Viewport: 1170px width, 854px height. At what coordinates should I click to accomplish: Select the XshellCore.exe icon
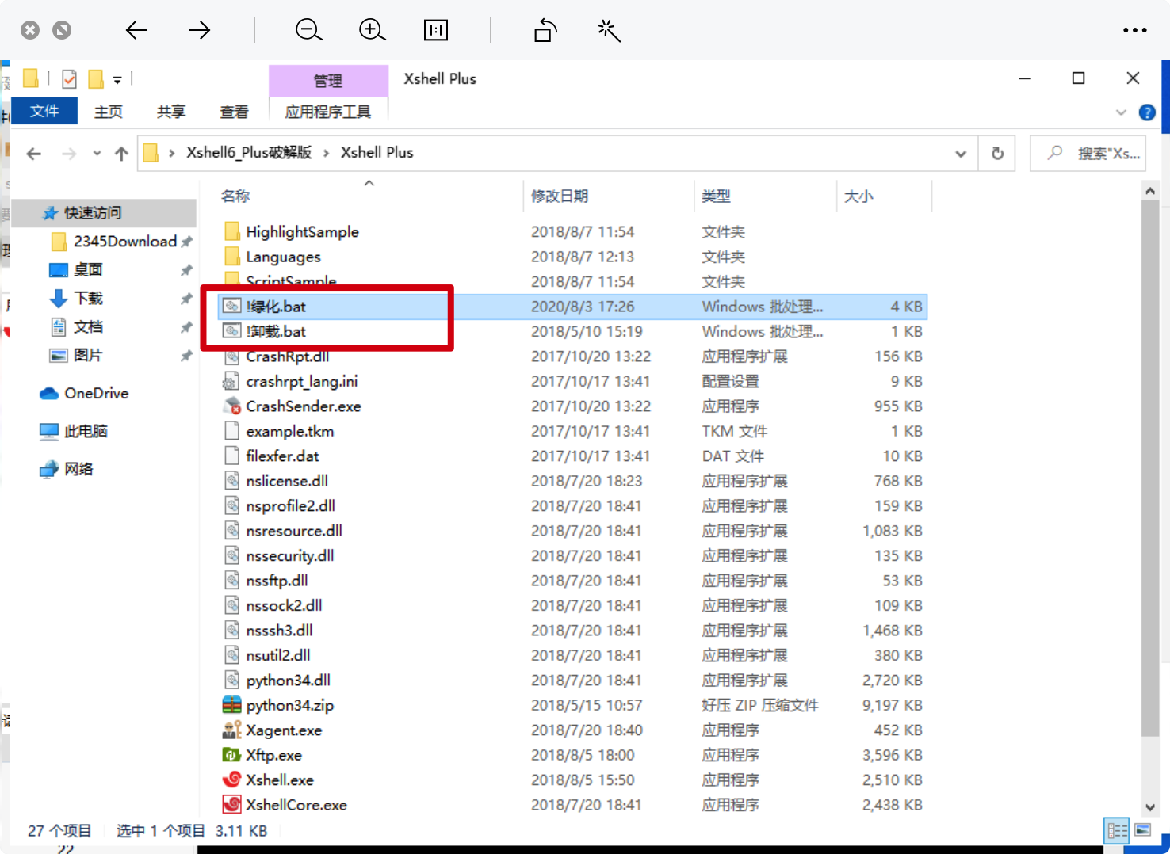(x=231, y=805)
